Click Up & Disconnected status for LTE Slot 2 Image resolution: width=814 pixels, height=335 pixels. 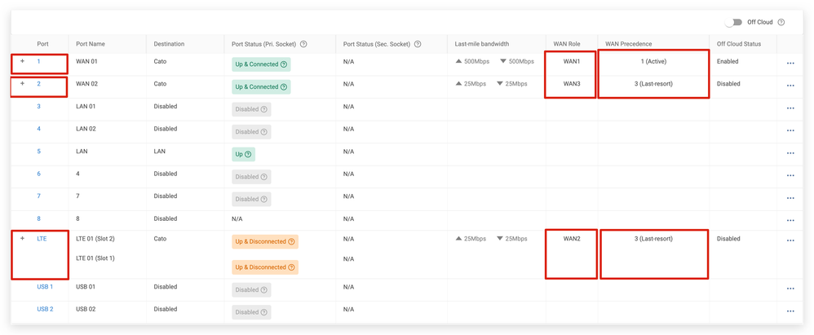pyautogui.click(x=264, y=242)
